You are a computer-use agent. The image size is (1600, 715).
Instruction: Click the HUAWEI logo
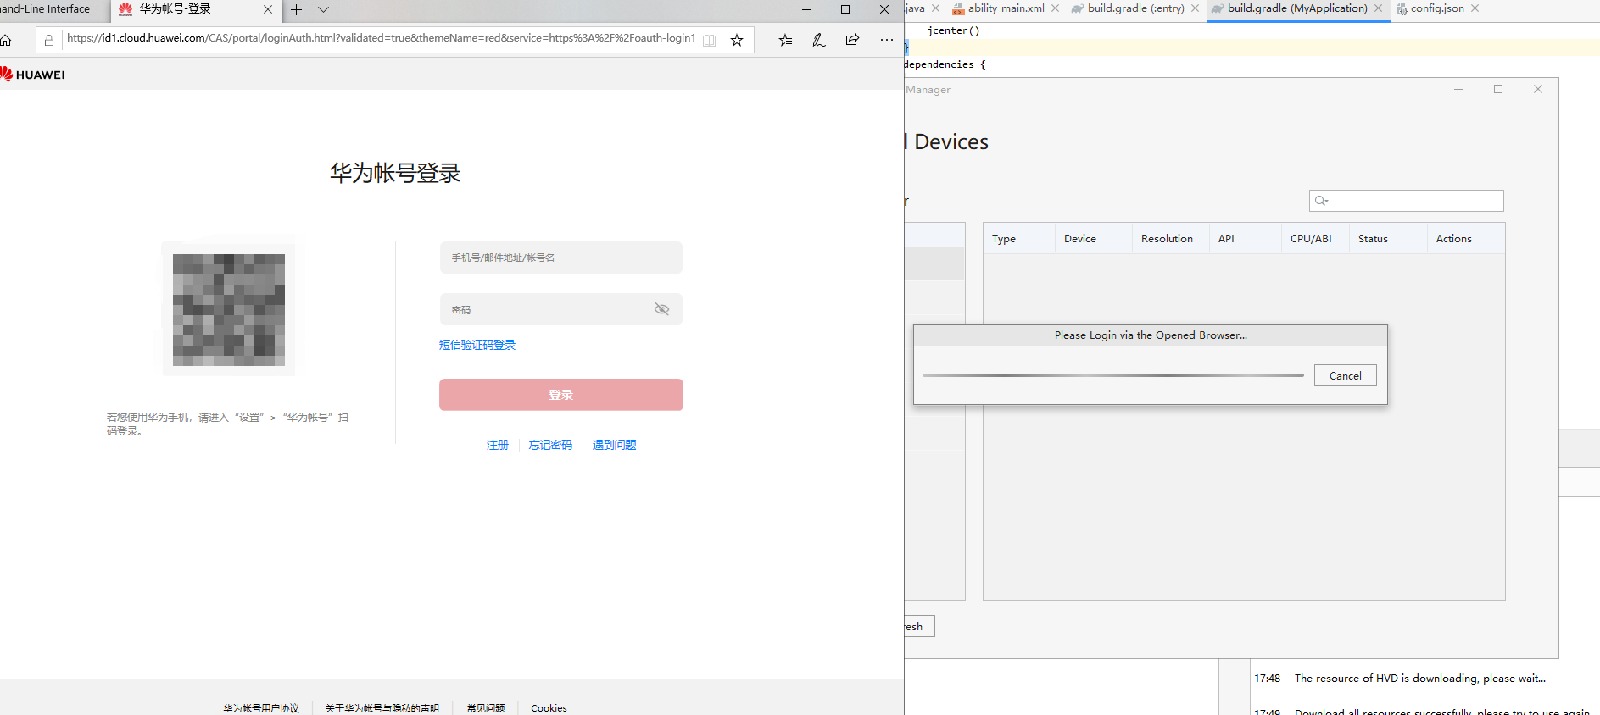click(32, 75)
